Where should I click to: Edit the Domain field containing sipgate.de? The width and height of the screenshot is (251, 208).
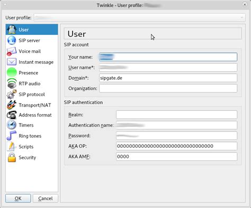[168, 78]
